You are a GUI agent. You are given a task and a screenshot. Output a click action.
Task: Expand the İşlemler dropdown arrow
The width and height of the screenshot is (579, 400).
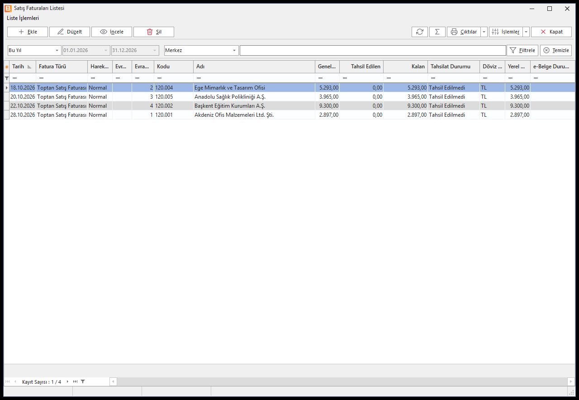click(526, 32)
